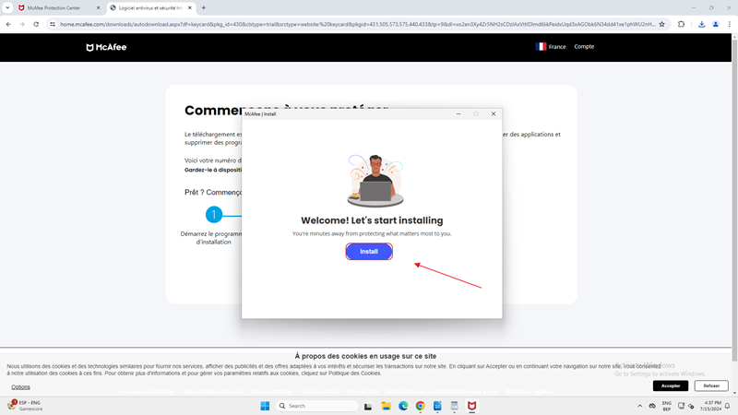Screen dimensions: 738x415
Task: Open the notification bell in system tray
Action: tap(727, 406)
